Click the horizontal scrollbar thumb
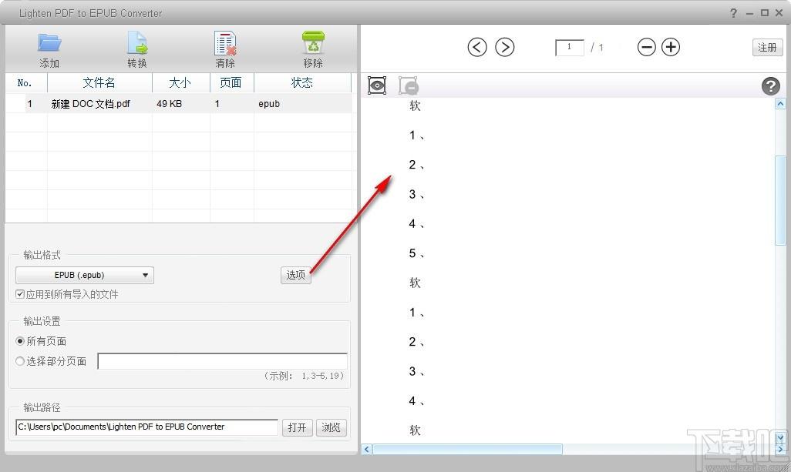 point(467,449)
